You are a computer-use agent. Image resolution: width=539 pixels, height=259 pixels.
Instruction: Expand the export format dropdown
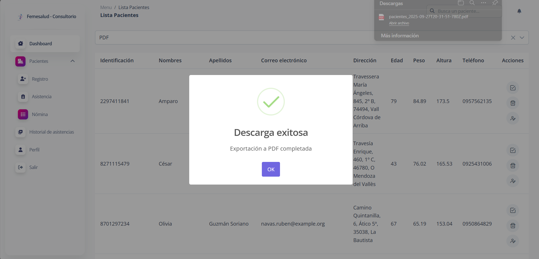(522, 38)
